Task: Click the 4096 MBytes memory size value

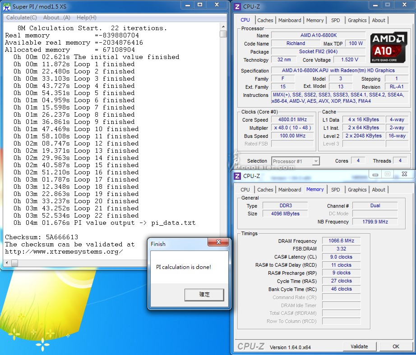Action: [286, 214]
